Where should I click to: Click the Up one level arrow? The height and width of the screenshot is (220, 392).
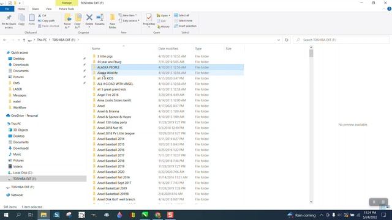[24, 40]
